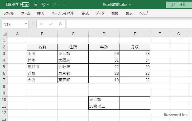
Task: Click the formula bar Cancel X icon
Action: 41,24
